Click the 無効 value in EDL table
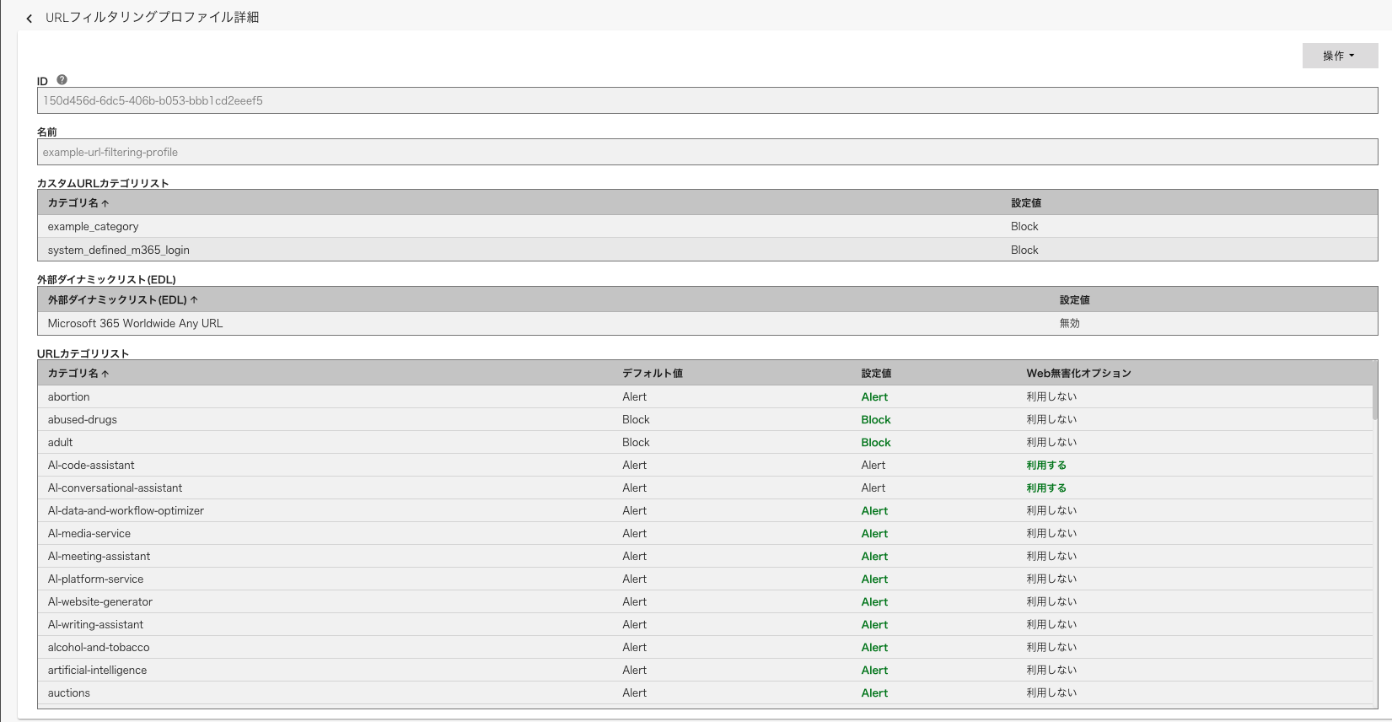 1070,323
